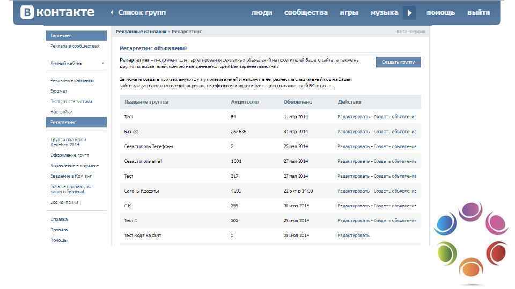Click the play button next to музыка
The height and width of the screenshot is (289, 515).
(409, 13)
